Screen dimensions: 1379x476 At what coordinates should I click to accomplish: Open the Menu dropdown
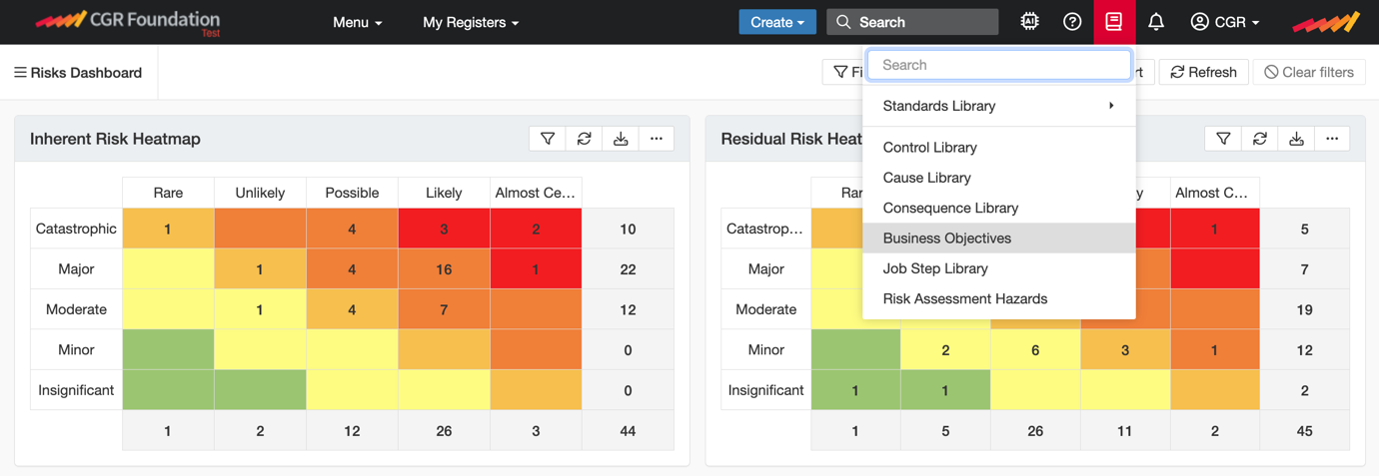click(x=357, y=22)
